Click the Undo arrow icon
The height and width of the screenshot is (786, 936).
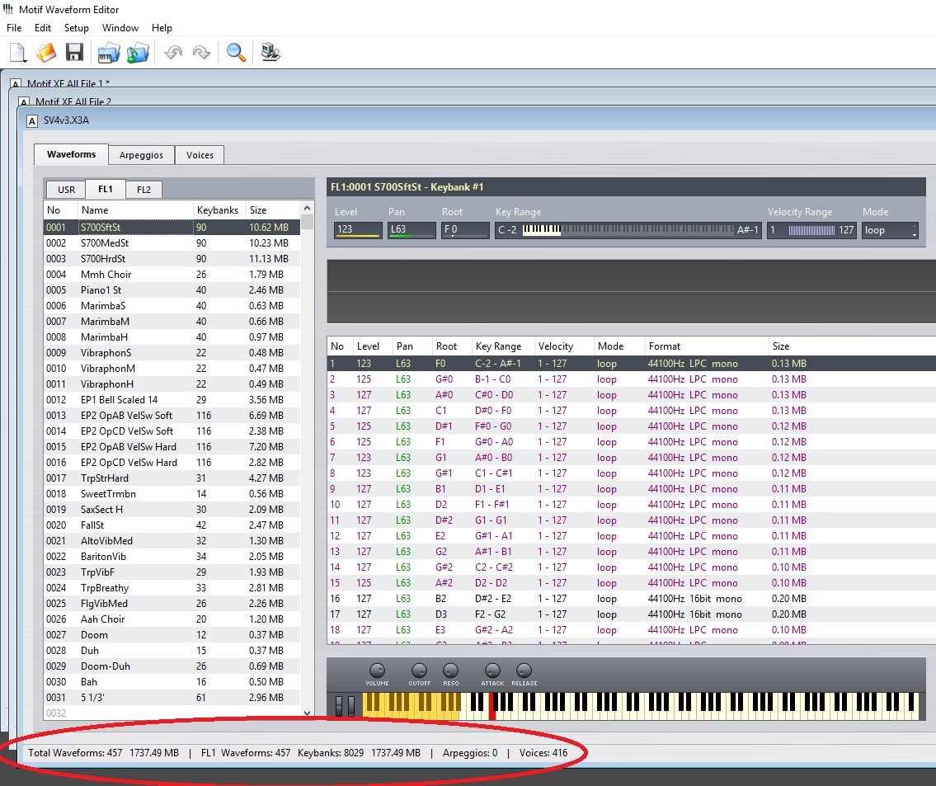pos(173,53)
